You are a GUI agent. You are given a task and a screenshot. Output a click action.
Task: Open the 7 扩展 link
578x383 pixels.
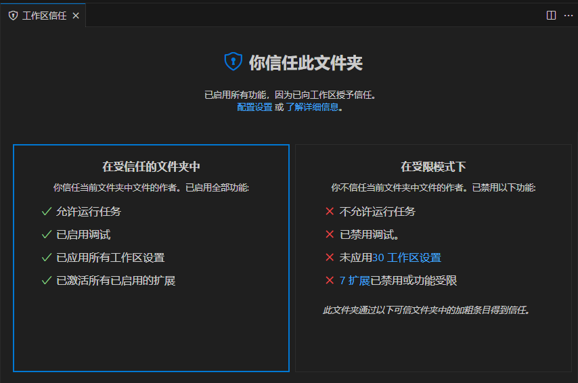tap(355, 281)
